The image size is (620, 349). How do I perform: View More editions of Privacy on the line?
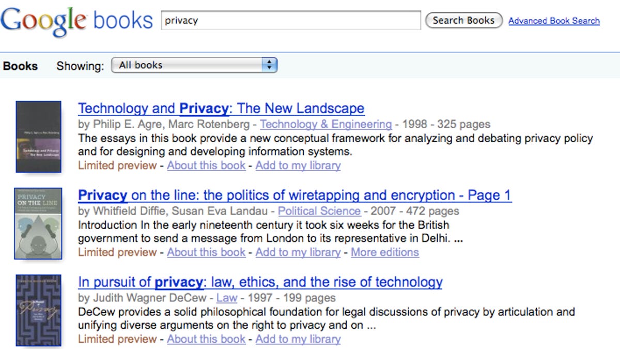pyautogui.click(x=385, y=252)
